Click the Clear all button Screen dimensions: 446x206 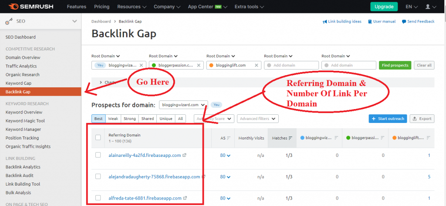tap(424, 65)
